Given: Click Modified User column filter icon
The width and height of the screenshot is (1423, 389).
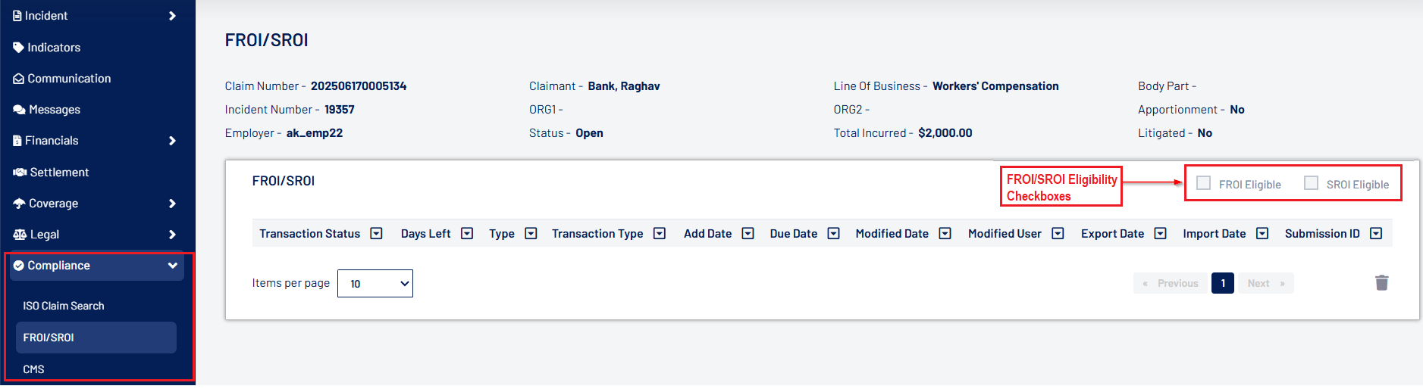Looking at the screenshot, I should tap(1058, 233).
